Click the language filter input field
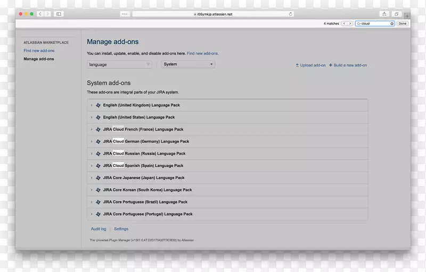 117,64
